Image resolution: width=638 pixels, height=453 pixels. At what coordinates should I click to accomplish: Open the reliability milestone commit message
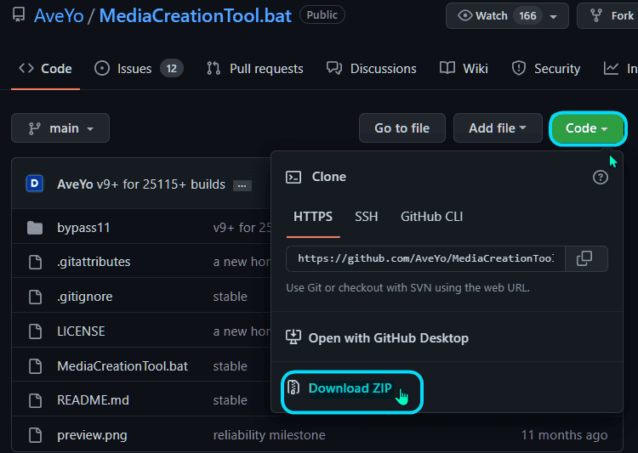[x=269, y=435]
